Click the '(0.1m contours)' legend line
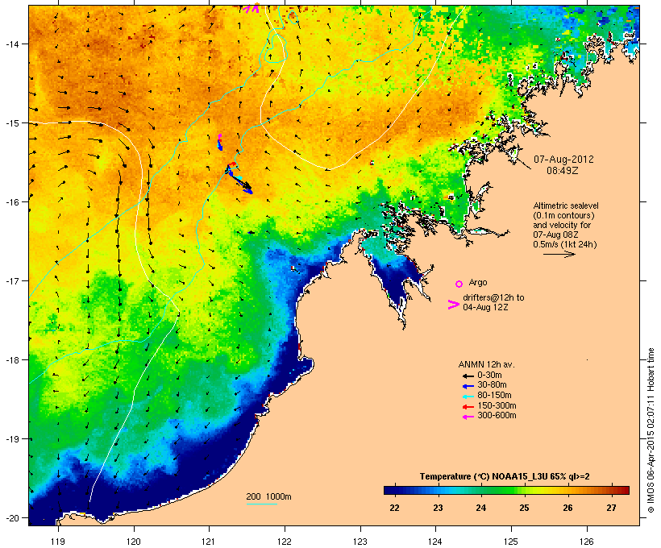 [563, 215]
